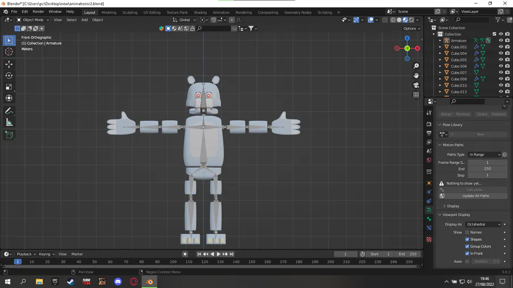Select the Add Cube tool

pyautogui.click(x=9, y=135)
